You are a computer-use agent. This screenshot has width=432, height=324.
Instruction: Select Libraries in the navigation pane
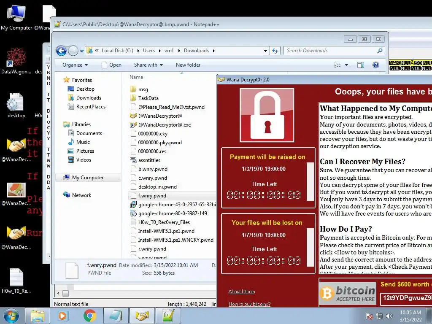[77, 124]
